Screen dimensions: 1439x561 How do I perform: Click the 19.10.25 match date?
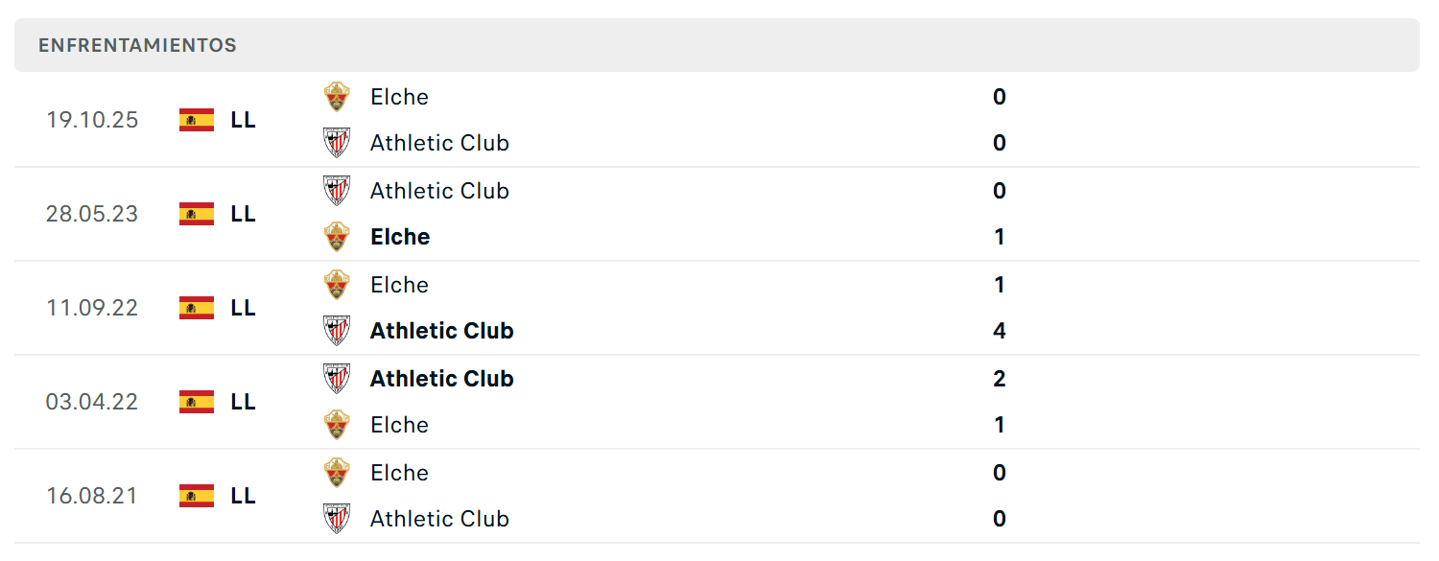pyautogui.click(x=92, y=120)
